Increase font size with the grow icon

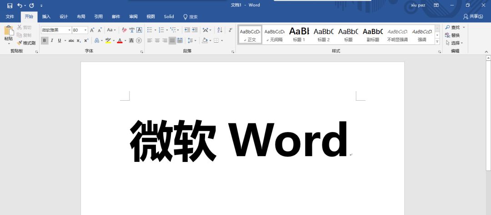point(92,30)
